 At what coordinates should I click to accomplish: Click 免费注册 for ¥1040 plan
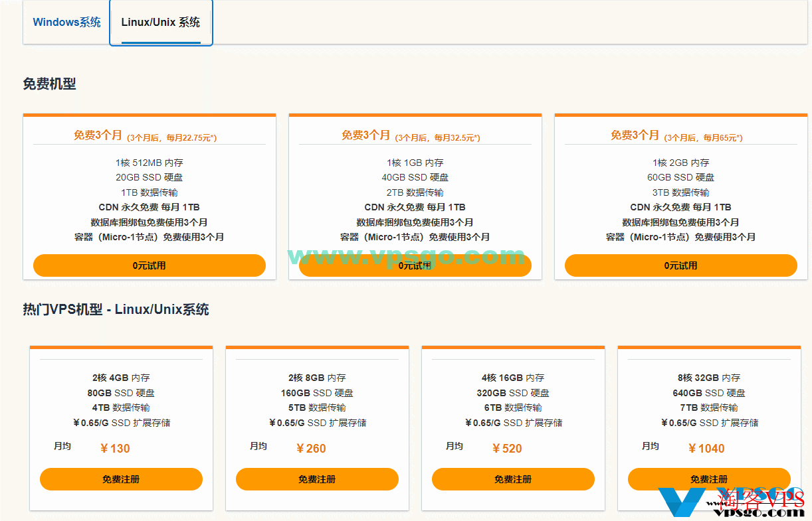tap(709, 479)
